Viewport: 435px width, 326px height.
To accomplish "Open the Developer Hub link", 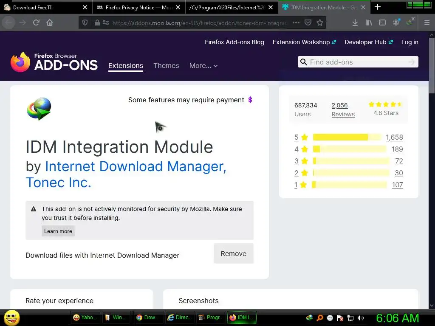I will pos(369,42).
